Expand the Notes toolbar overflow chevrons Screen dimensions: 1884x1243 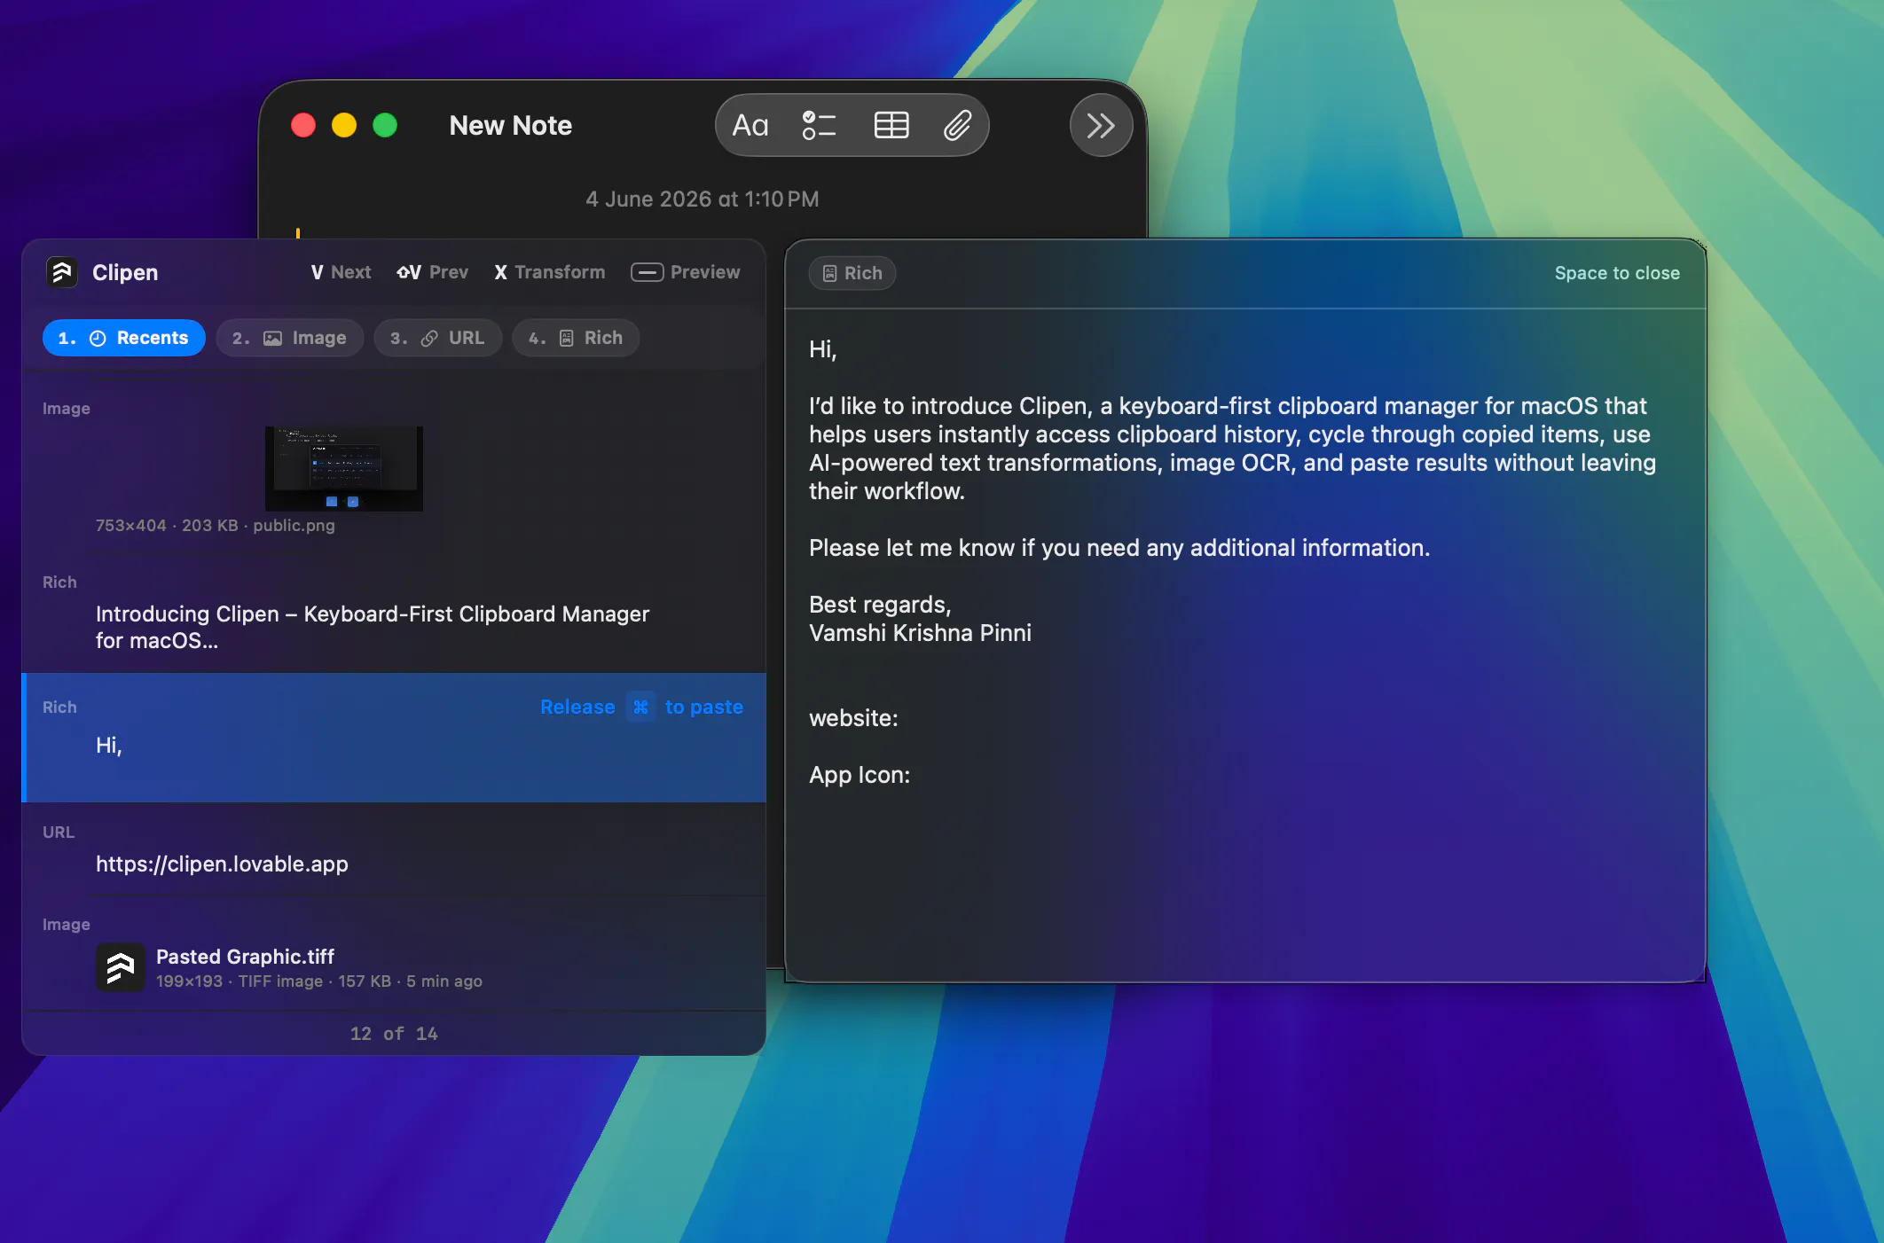(x=1101, y=125)
